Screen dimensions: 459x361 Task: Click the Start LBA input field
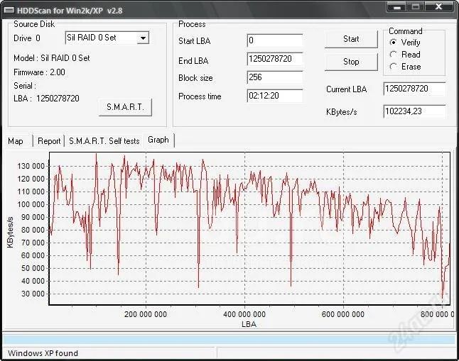(x=275, y=40)
